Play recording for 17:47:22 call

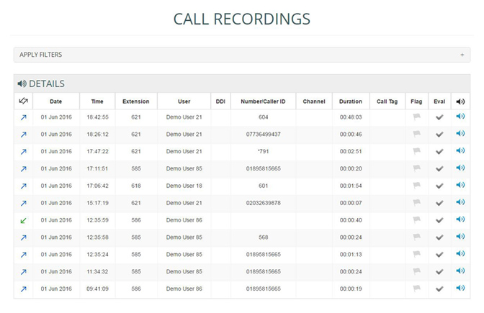460,150
